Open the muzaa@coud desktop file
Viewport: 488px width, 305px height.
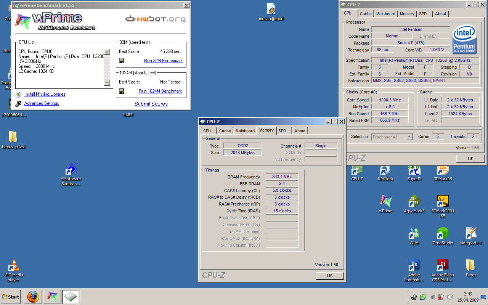click(x=271, y=11)
